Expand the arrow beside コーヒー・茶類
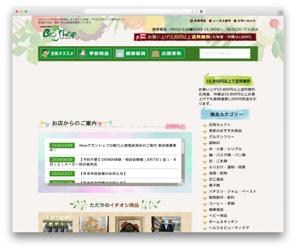The height and width of the screenshot is (250, 296). [x=205, y=204]
